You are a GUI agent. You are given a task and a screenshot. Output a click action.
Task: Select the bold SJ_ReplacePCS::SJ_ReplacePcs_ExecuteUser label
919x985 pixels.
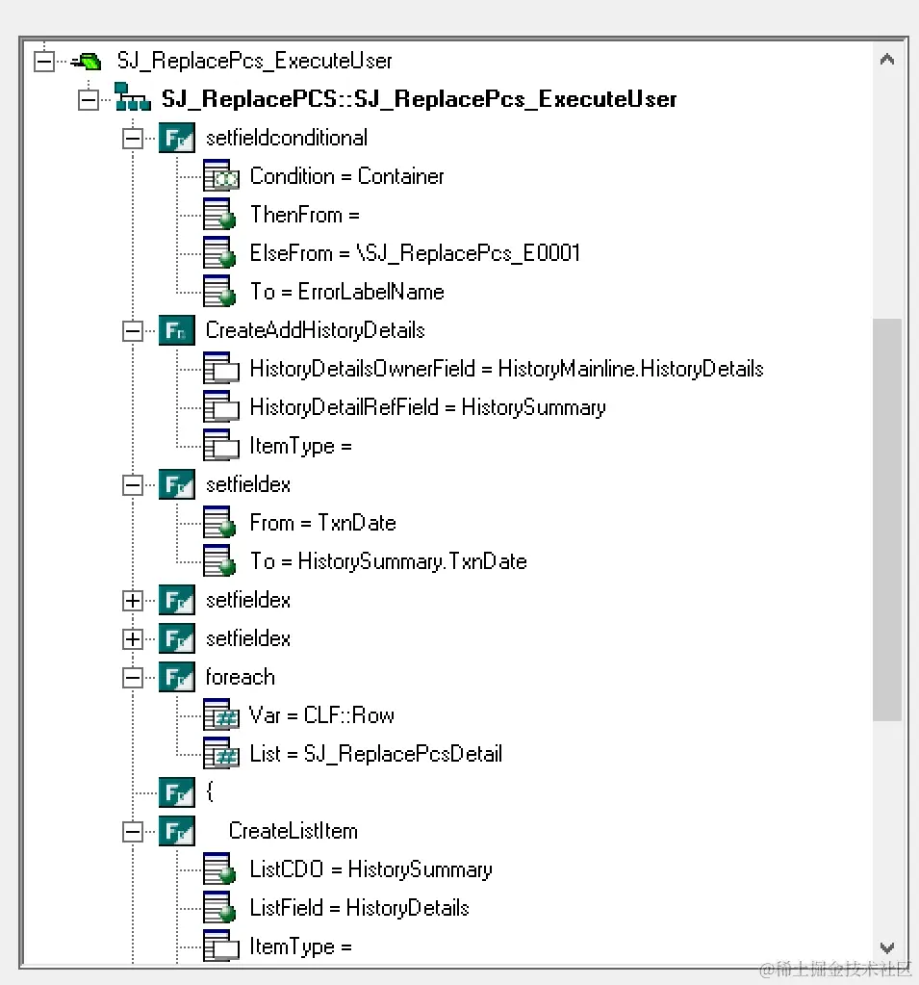tap(420, 99)
